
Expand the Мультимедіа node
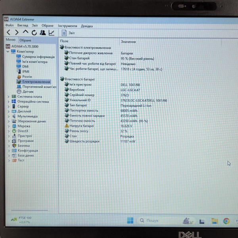(8, 116)
